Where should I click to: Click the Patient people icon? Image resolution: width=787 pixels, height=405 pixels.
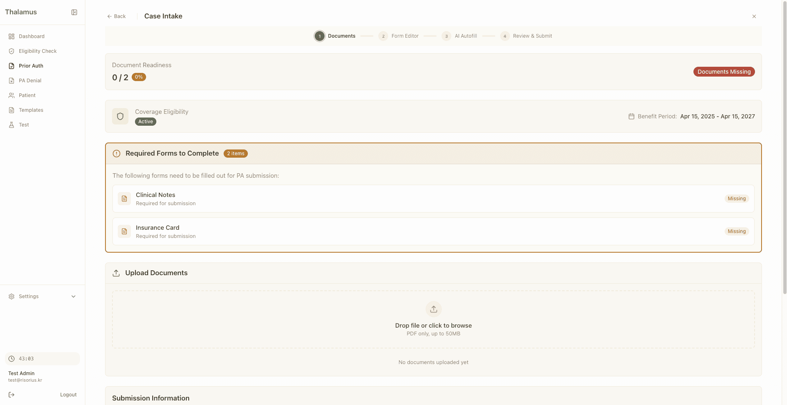(x=11, y=95)
